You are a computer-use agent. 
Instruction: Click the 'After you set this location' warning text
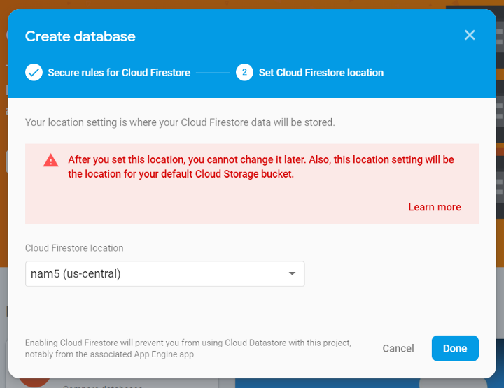(261, 167)
